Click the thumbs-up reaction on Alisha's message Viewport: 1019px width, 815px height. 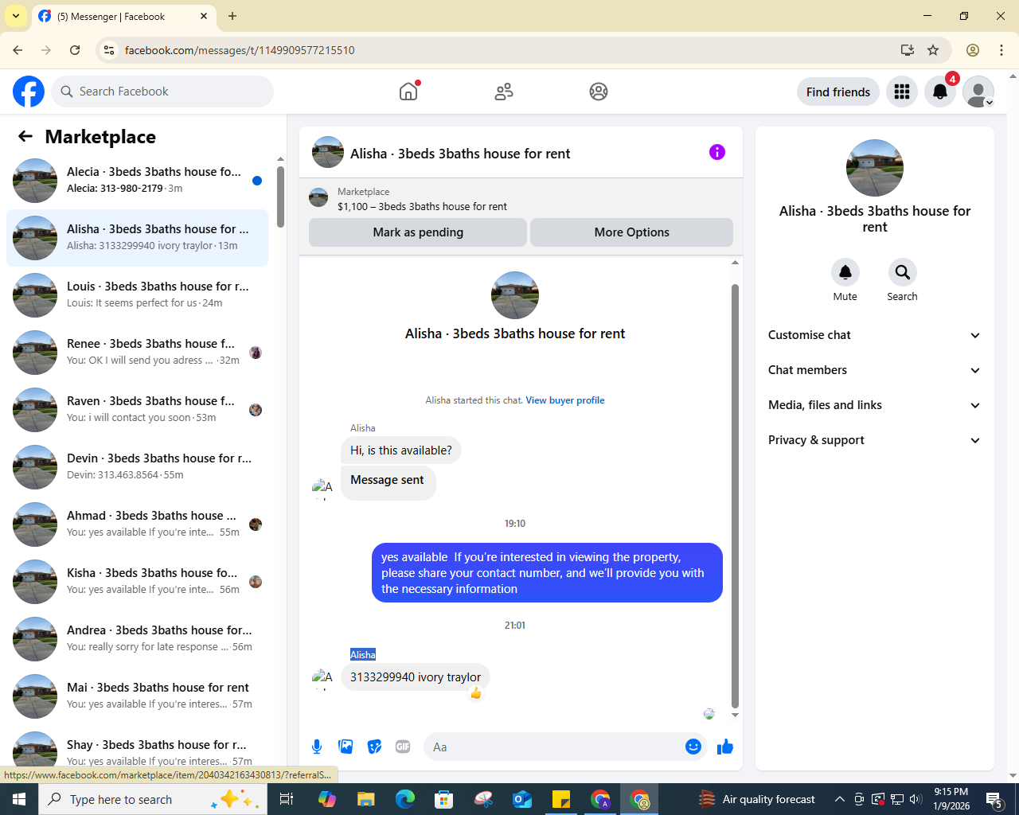coord(476,693)
